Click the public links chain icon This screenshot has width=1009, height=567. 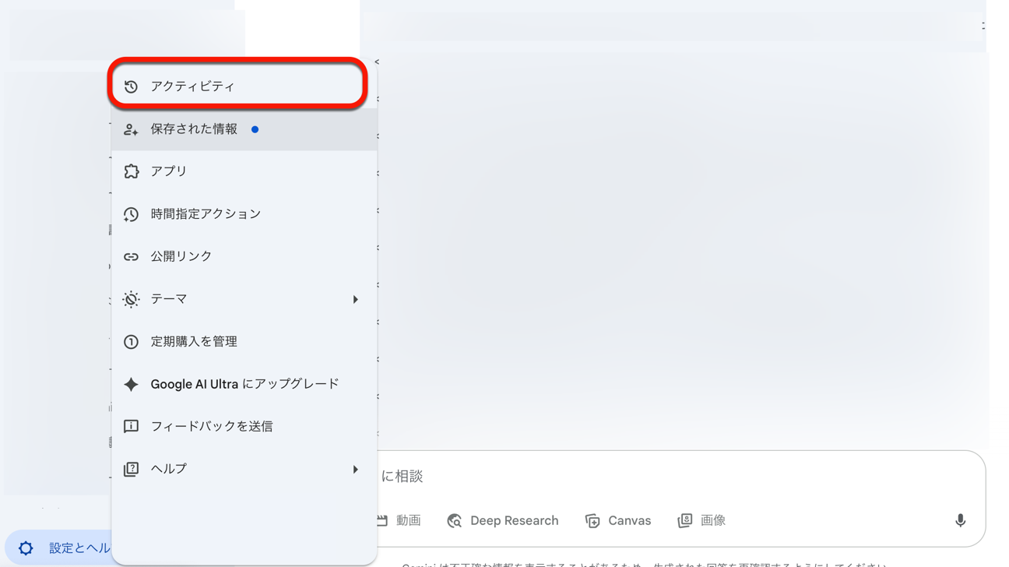(x=131, y=256)
